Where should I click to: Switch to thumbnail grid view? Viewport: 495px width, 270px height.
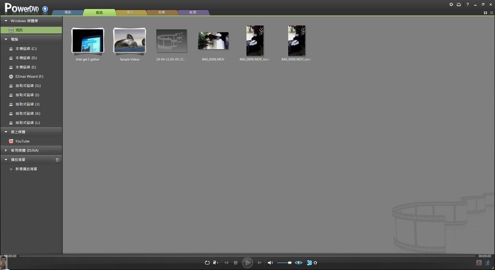point(485,13)
